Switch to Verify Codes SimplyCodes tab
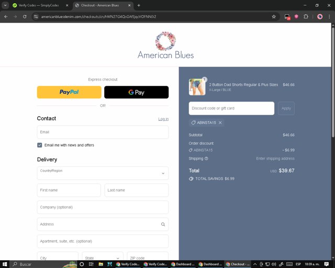Image resolution: width=335 pixels, height=268 pixels. pos(38,5)
